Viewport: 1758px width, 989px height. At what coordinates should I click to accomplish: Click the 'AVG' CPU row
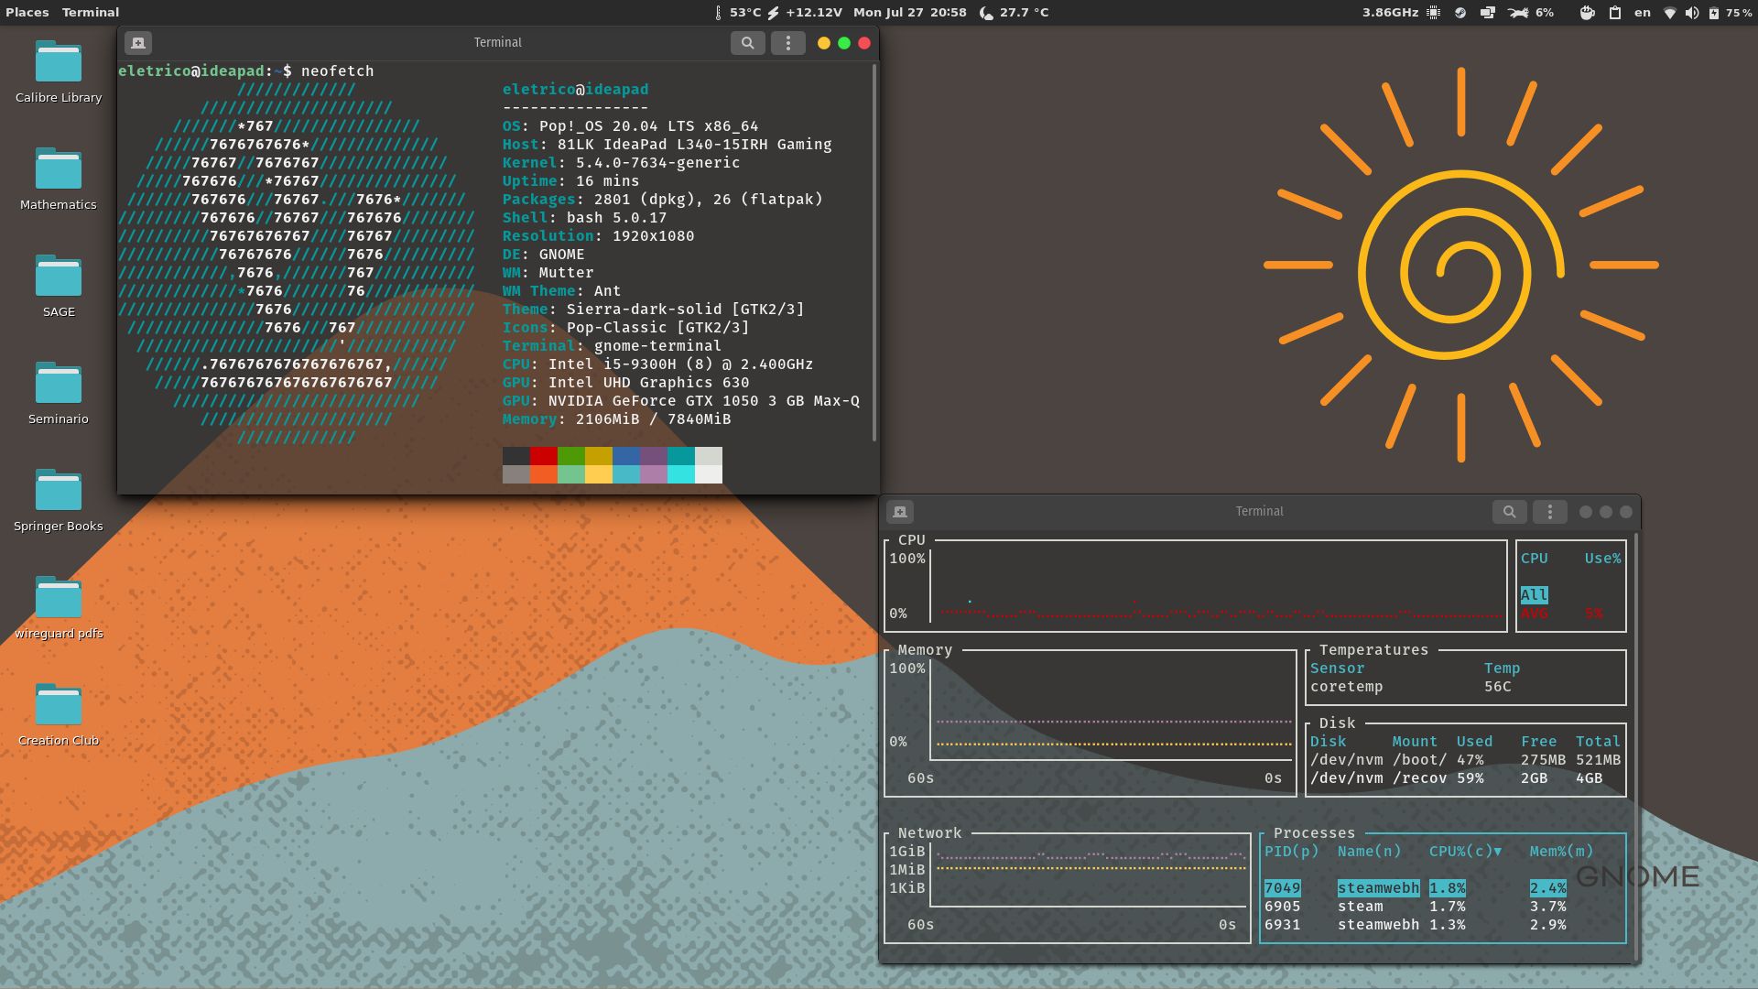click(x=1562, y=614)
